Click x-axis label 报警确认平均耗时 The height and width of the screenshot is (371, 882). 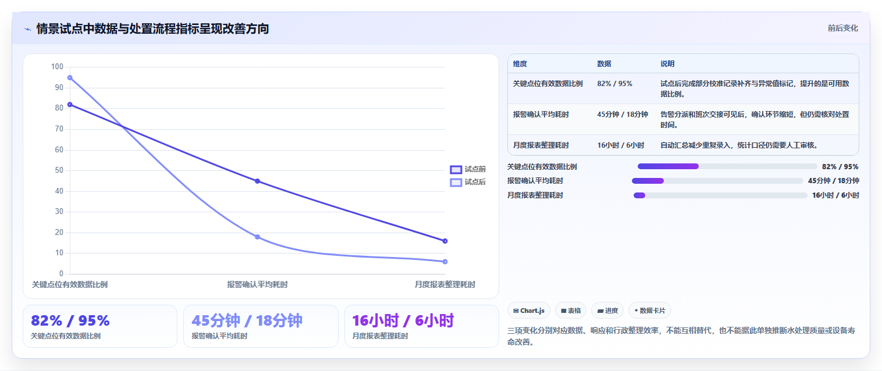point(257,284)
